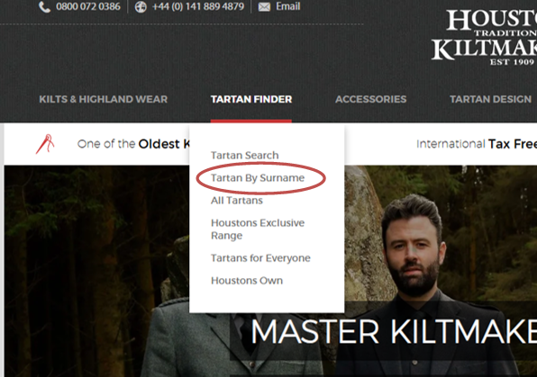Select Tartans for Everyone option

point(260,258)
